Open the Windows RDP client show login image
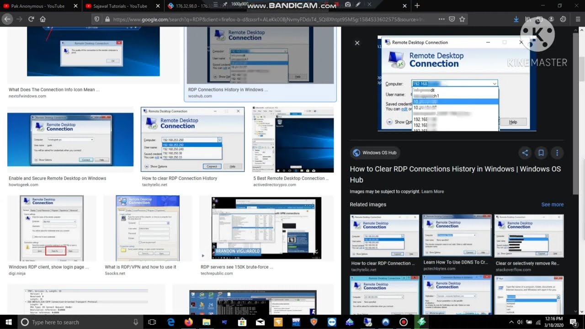Image resolution: width=585 pixels, height=329 pixels. click(x=52, y=228)
